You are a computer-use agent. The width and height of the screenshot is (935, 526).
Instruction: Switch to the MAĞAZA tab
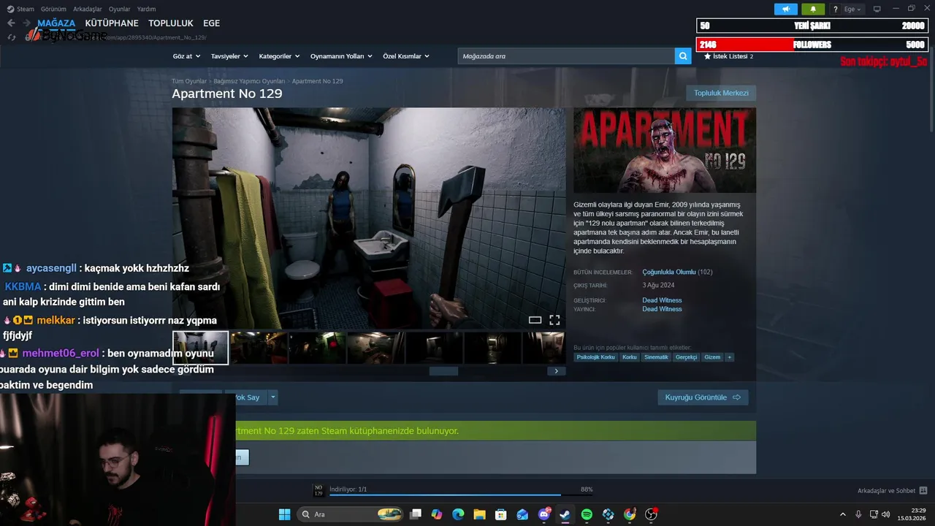[56, 23]
